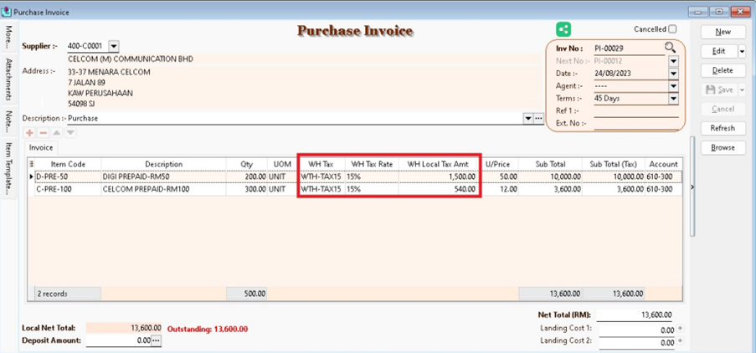Tick the Cancelled checkbox

[672, 29]
